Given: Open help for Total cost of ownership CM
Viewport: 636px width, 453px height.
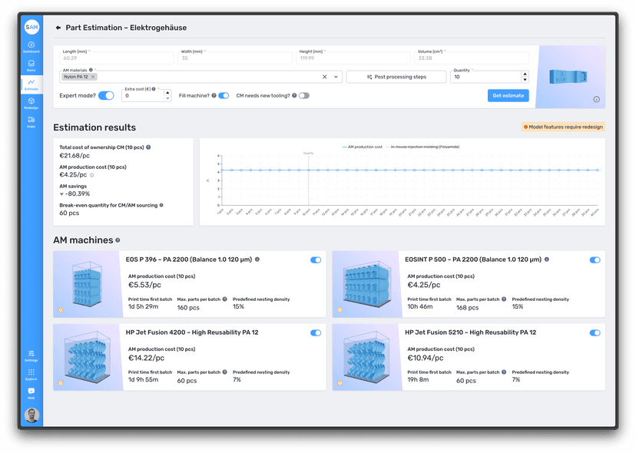Looking at the screenshot, I should tap(148, 147).
